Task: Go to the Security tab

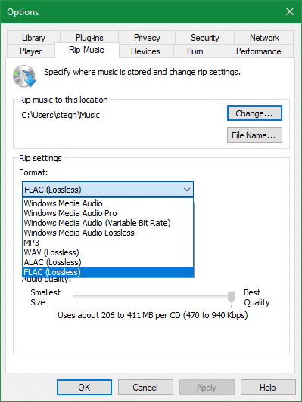Action: tap(204, 38)
